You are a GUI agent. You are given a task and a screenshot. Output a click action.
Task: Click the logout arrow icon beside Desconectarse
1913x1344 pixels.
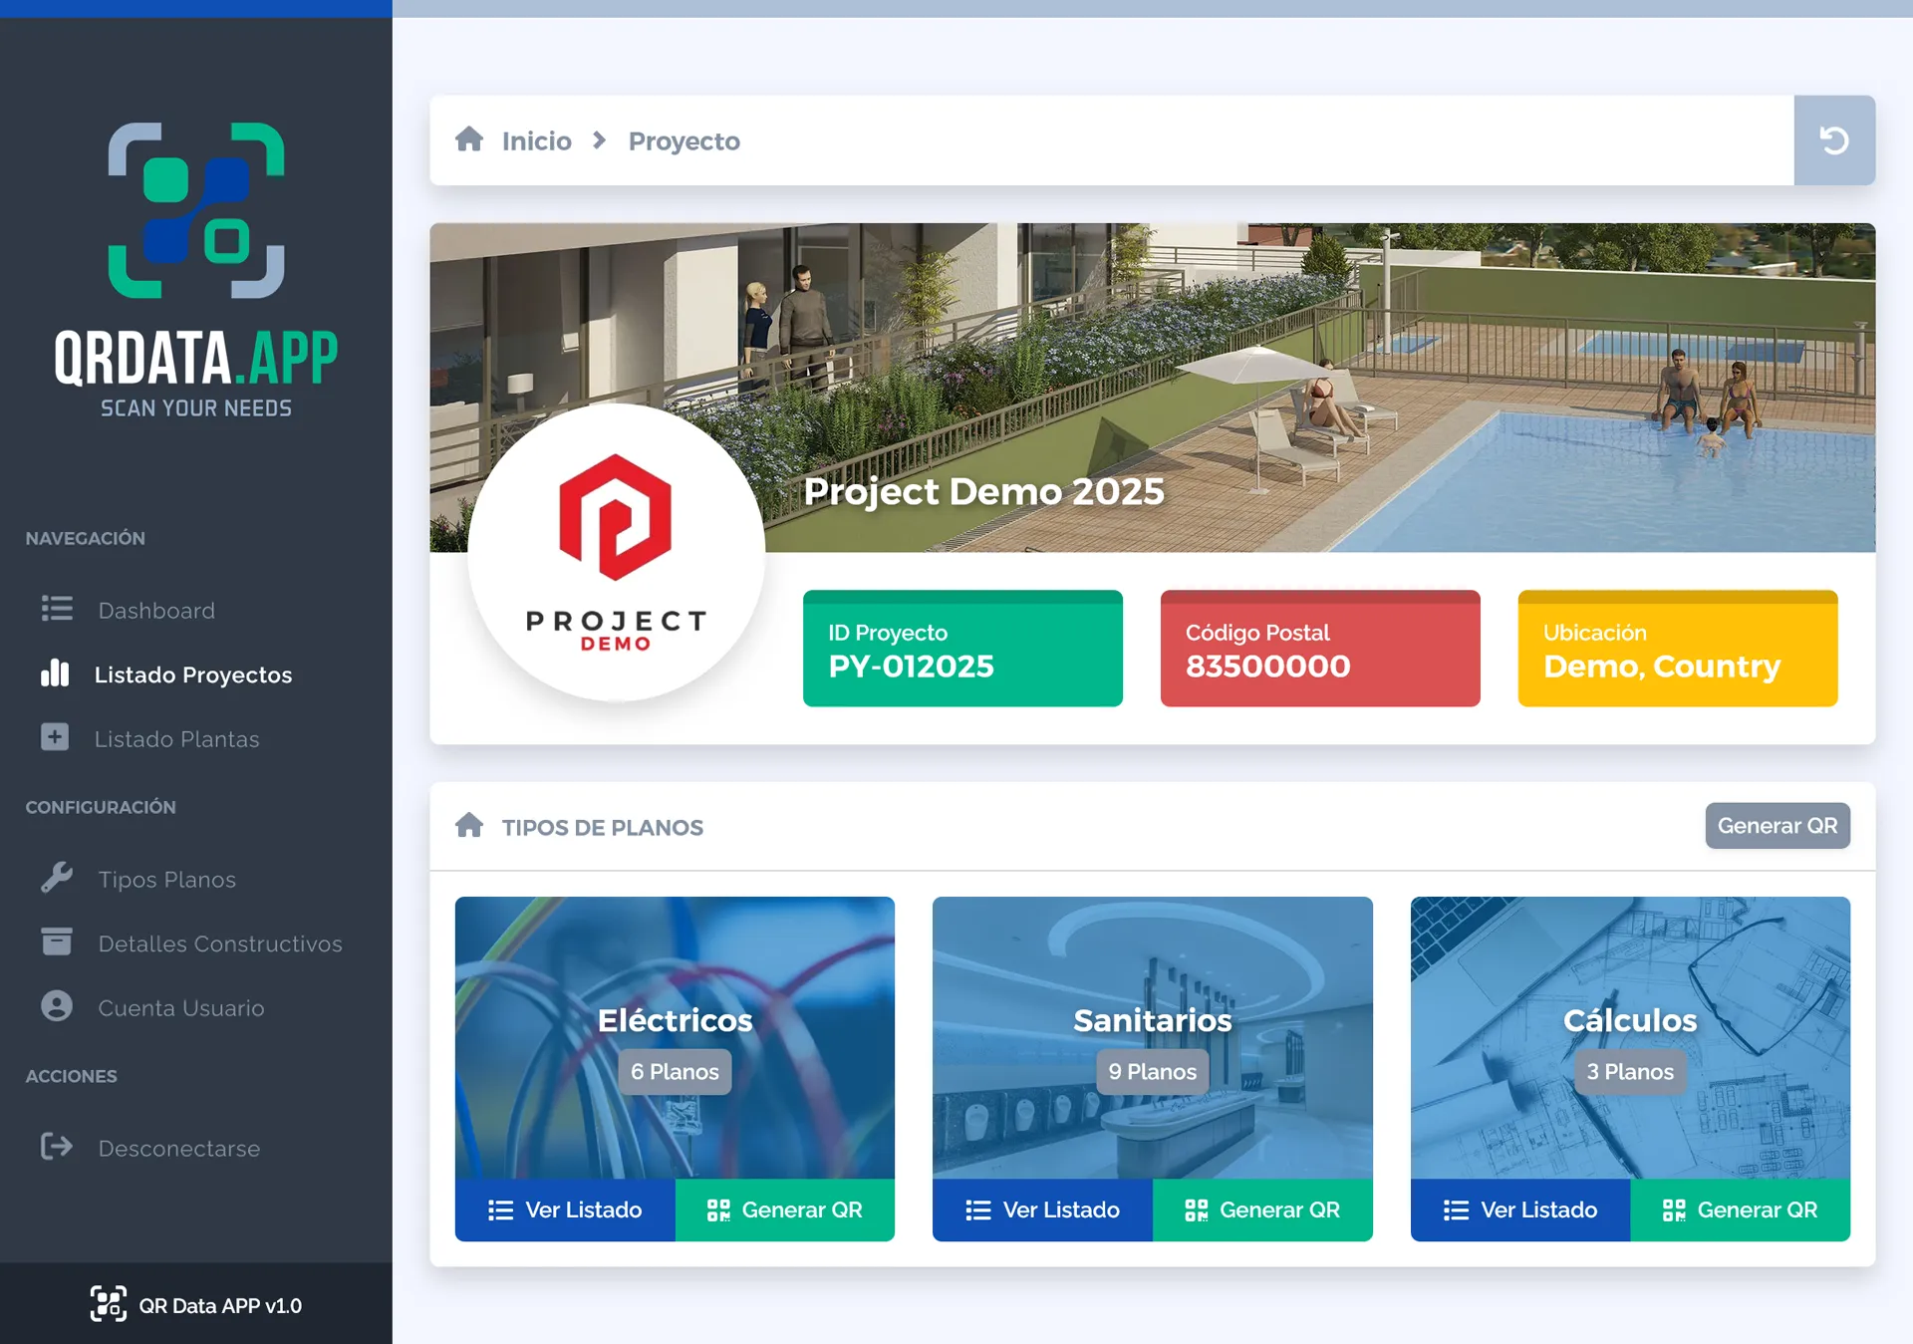pos(57,1147)
